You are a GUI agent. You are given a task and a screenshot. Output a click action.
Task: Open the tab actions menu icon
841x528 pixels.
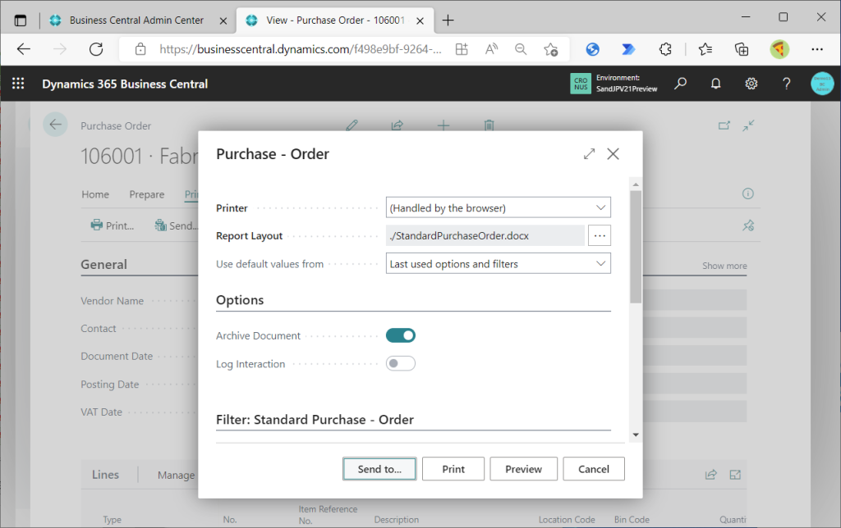(x=21, y=20)
